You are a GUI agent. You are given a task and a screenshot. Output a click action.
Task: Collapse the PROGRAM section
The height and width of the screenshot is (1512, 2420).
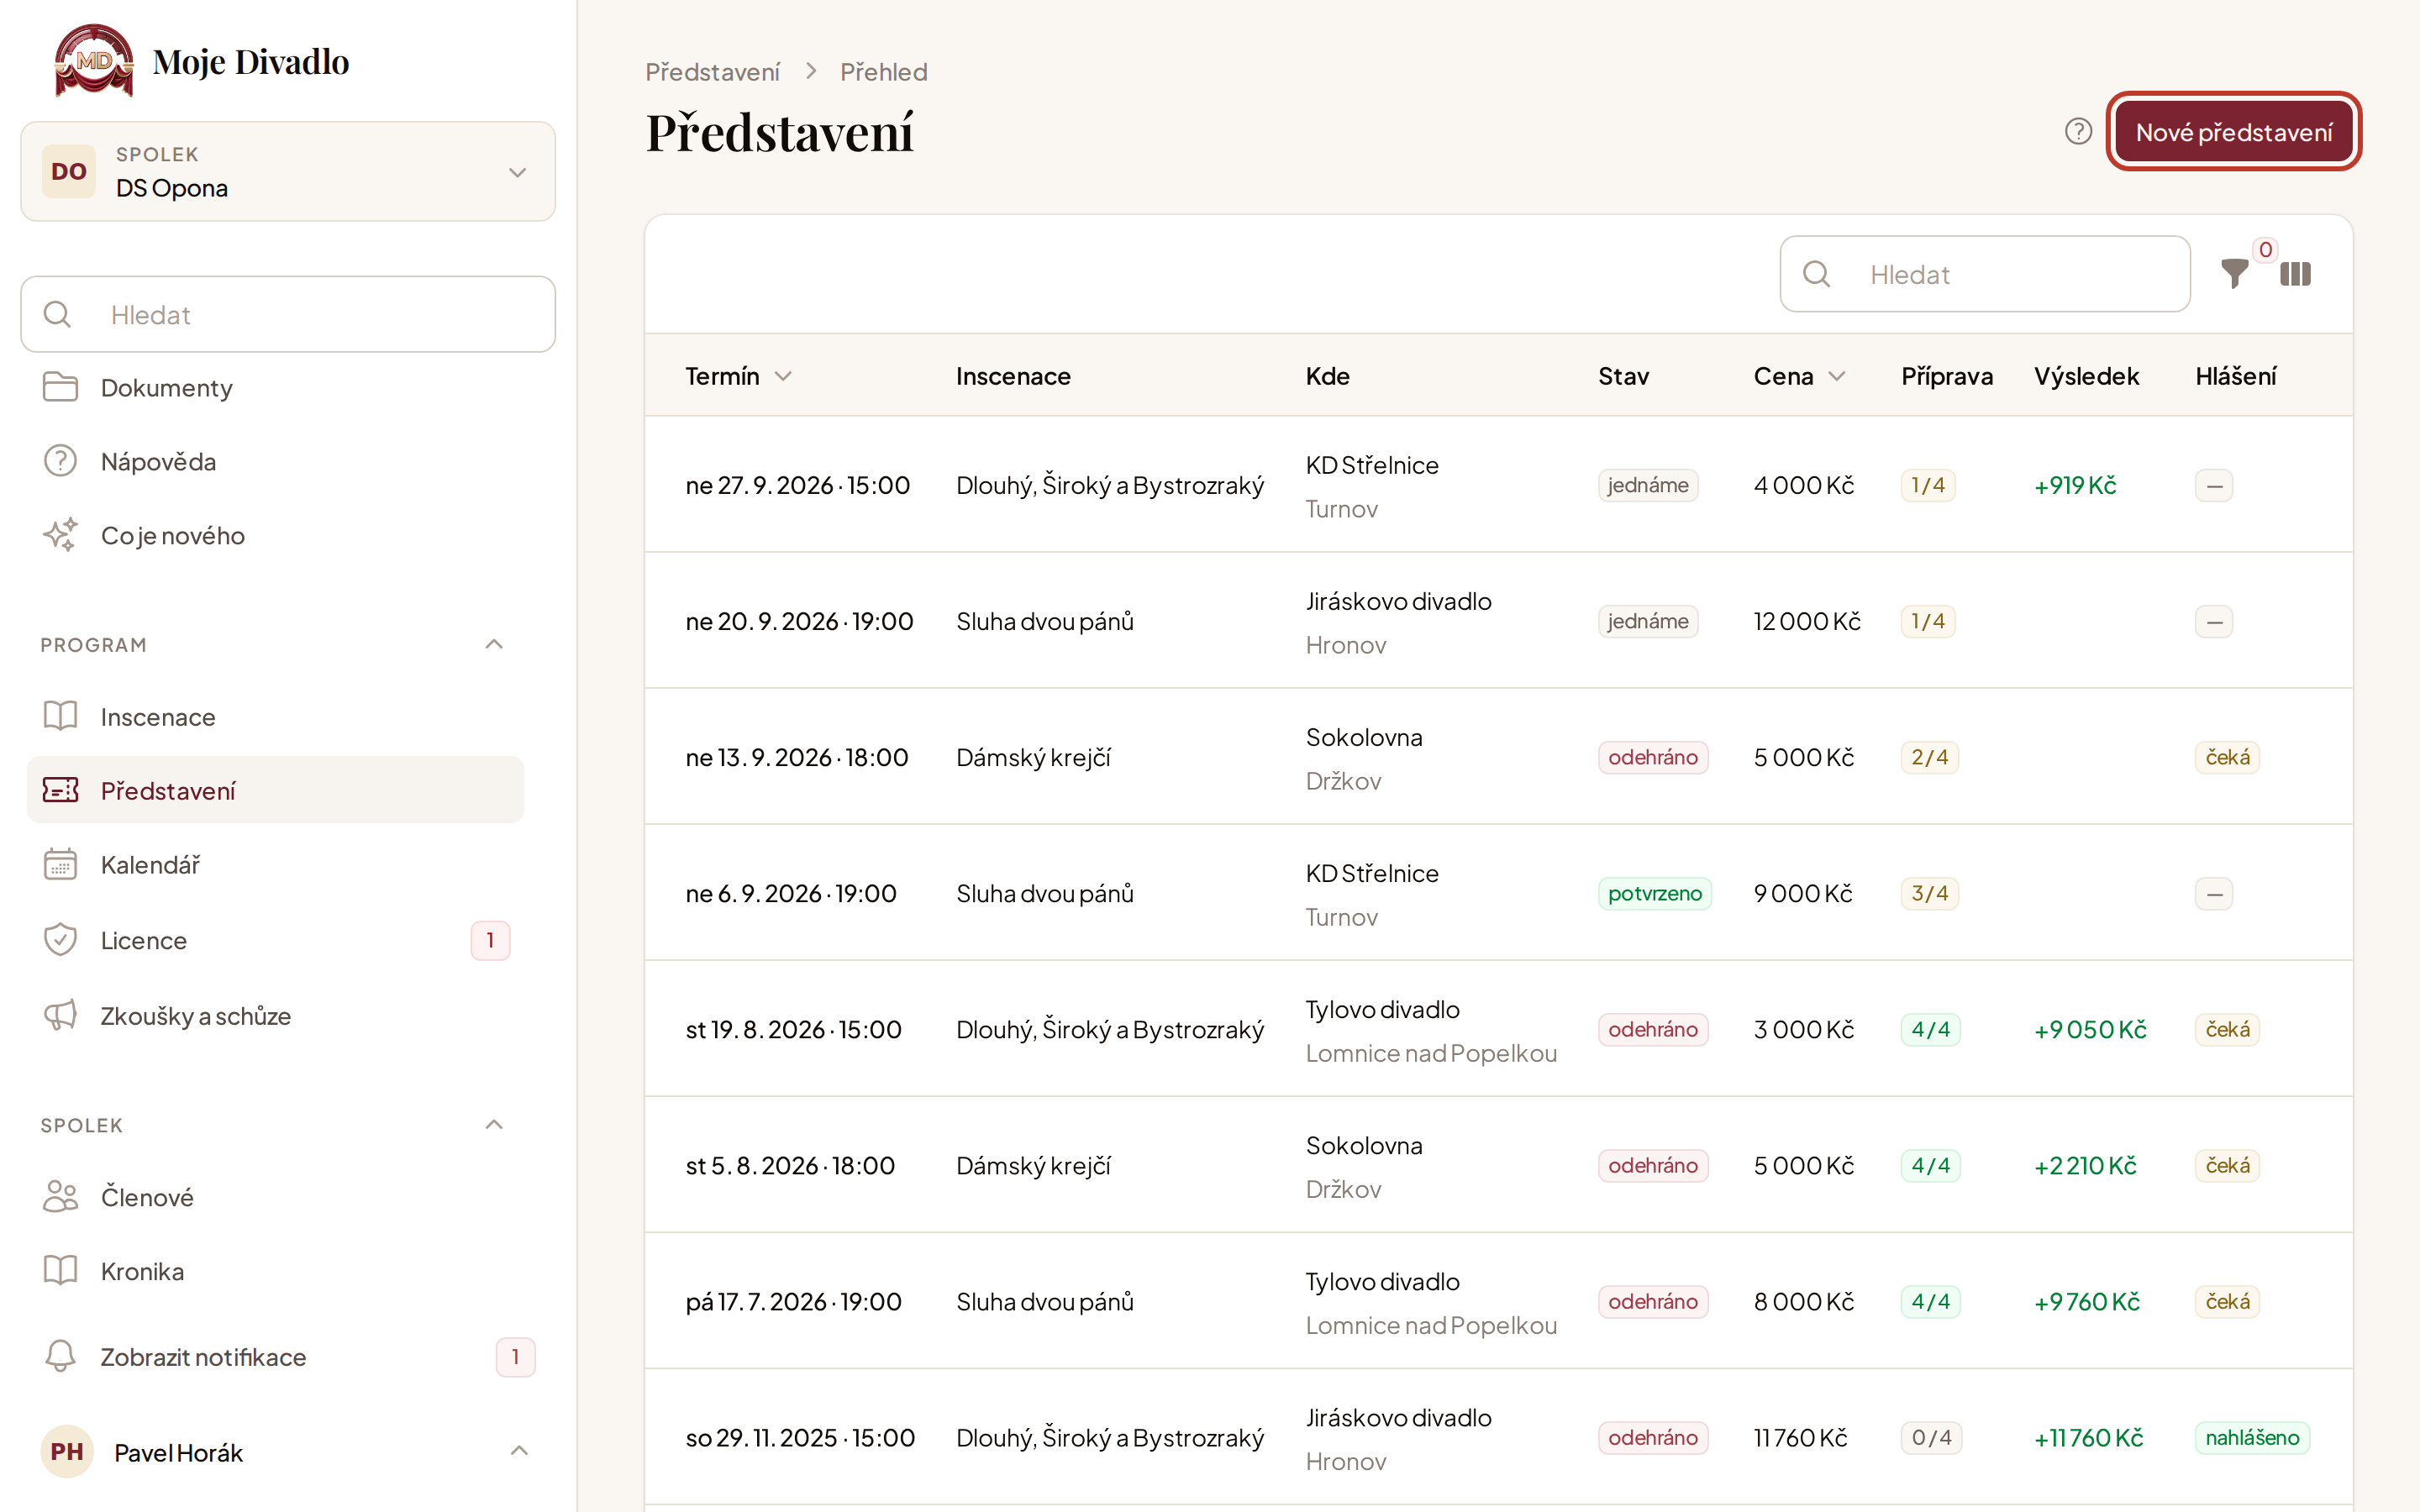(x=494, y=644)
